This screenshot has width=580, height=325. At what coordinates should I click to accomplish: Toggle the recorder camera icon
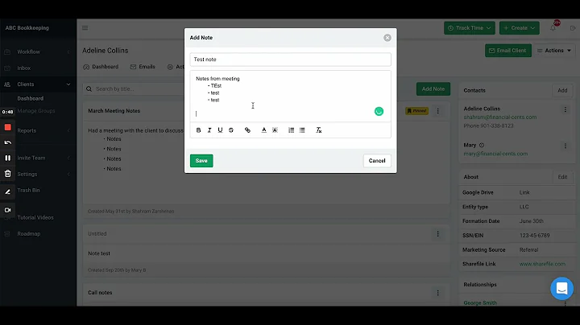click(x=8, y=210)
